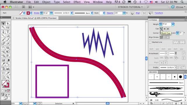Open the File menu
The height and width of the screenshot is (105, 187).
click(29, 2)
